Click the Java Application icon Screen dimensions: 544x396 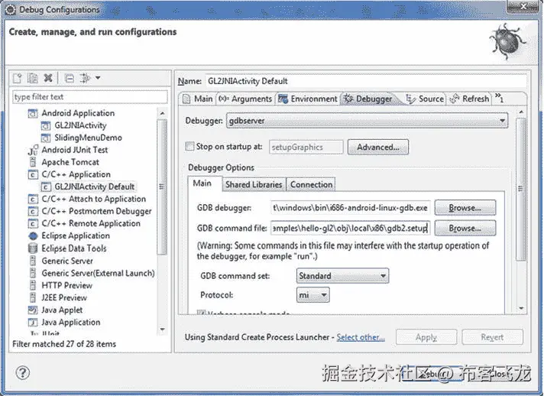click(x=33, y=323)
